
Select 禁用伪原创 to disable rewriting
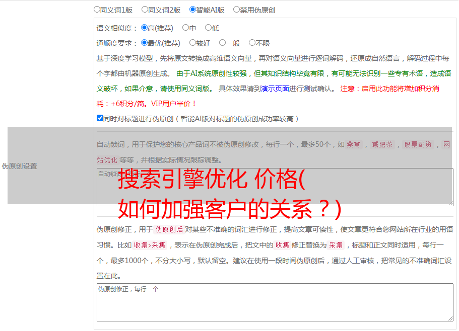[236, 10]
